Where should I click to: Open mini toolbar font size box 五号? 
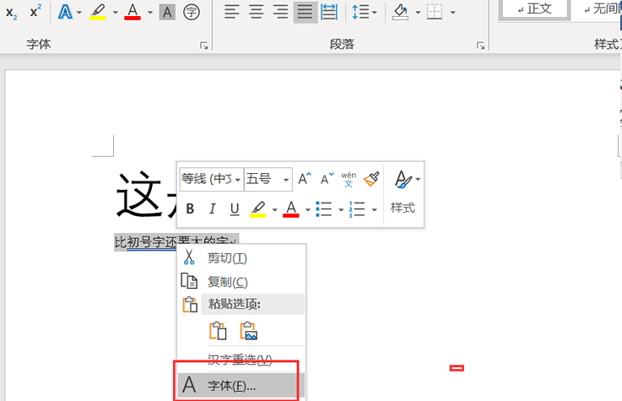click(268, 179)
